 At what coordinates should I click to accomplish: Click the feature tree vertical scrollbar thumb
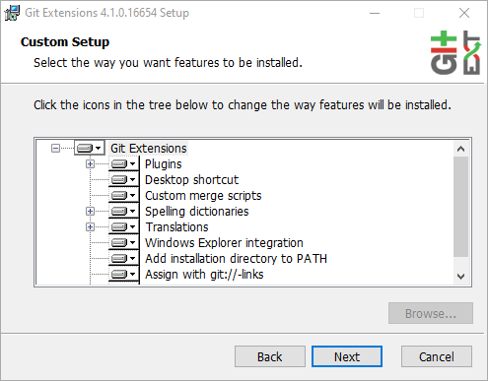[460, 207]
